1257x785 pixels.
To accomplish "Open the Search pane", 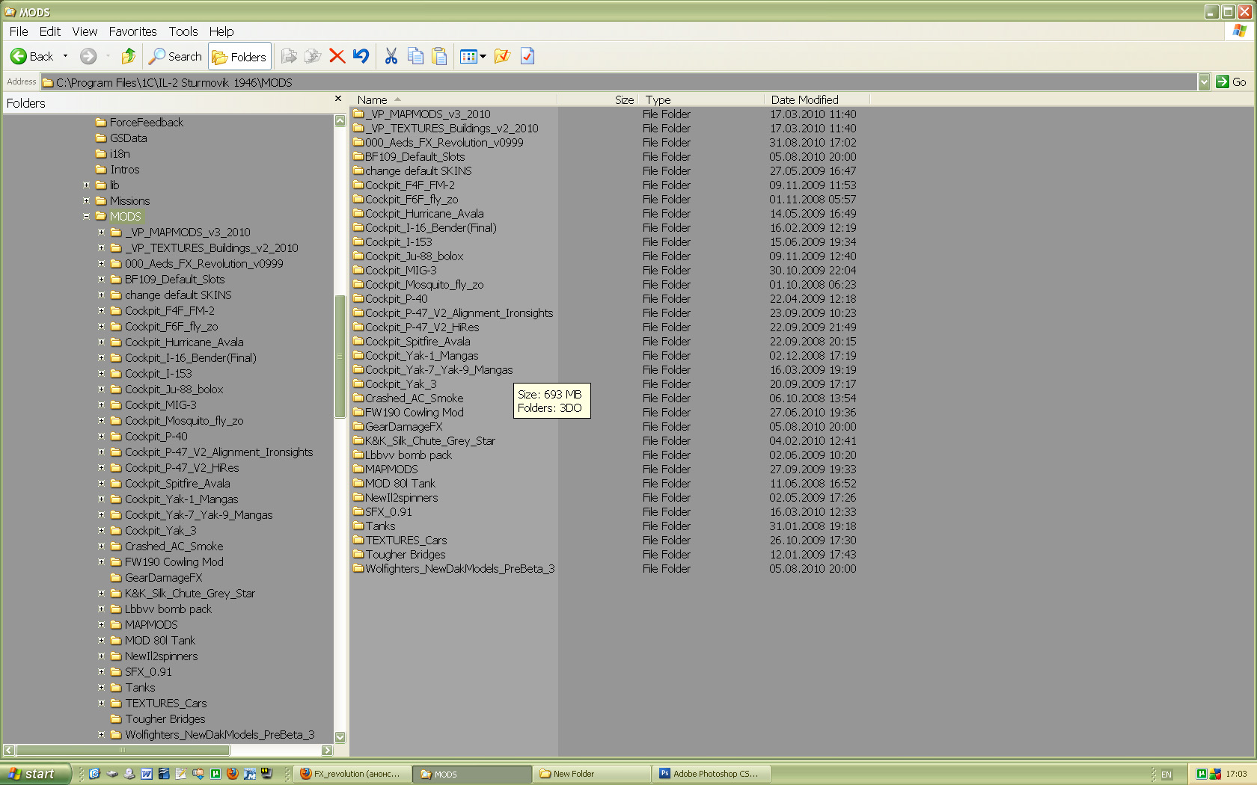I will [175, 56].
